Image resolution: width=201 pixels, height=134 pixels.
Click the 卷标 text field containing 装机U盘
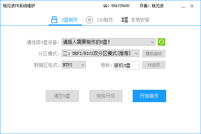(x=126, y=65)
